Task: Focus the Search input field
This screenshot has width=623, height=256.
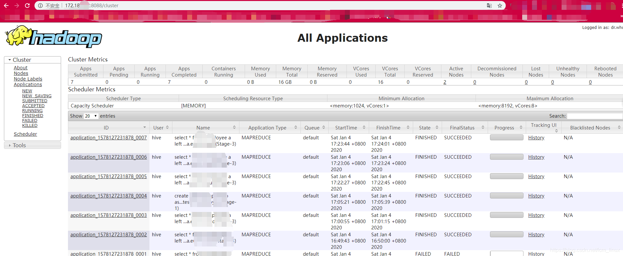Action: [x=595, y=116]
